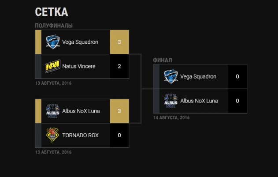Click the СЕТКА heading

pyautogui.click(x=52, y=12)
